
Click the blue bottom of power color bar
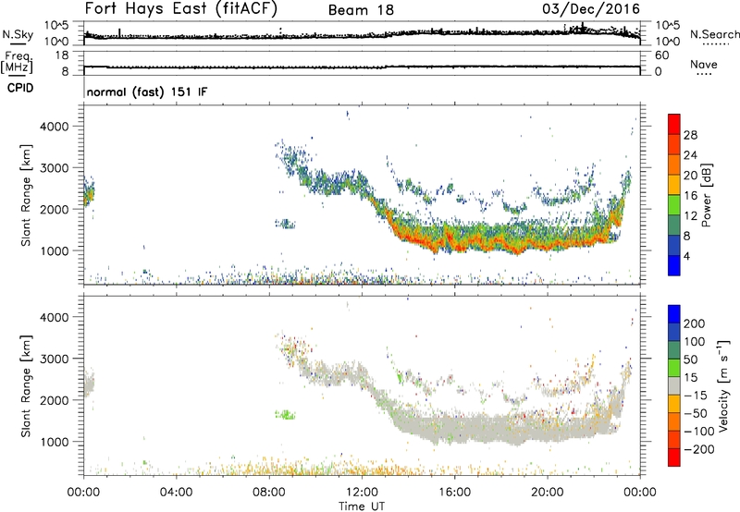[x=674, y=265]
